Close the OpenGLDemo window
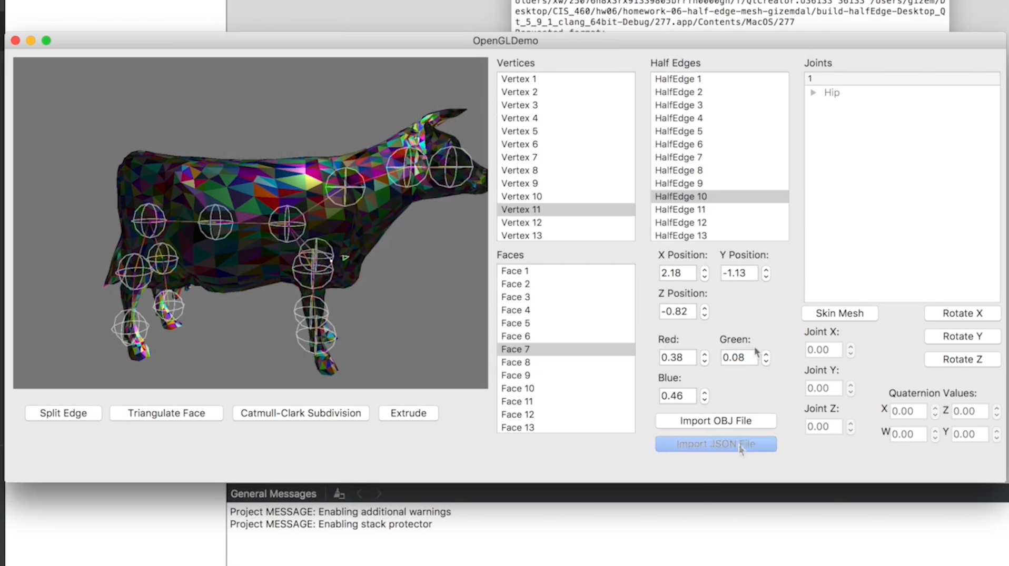The height and width of the screenshot is (566, 1009). pos(15,41)
